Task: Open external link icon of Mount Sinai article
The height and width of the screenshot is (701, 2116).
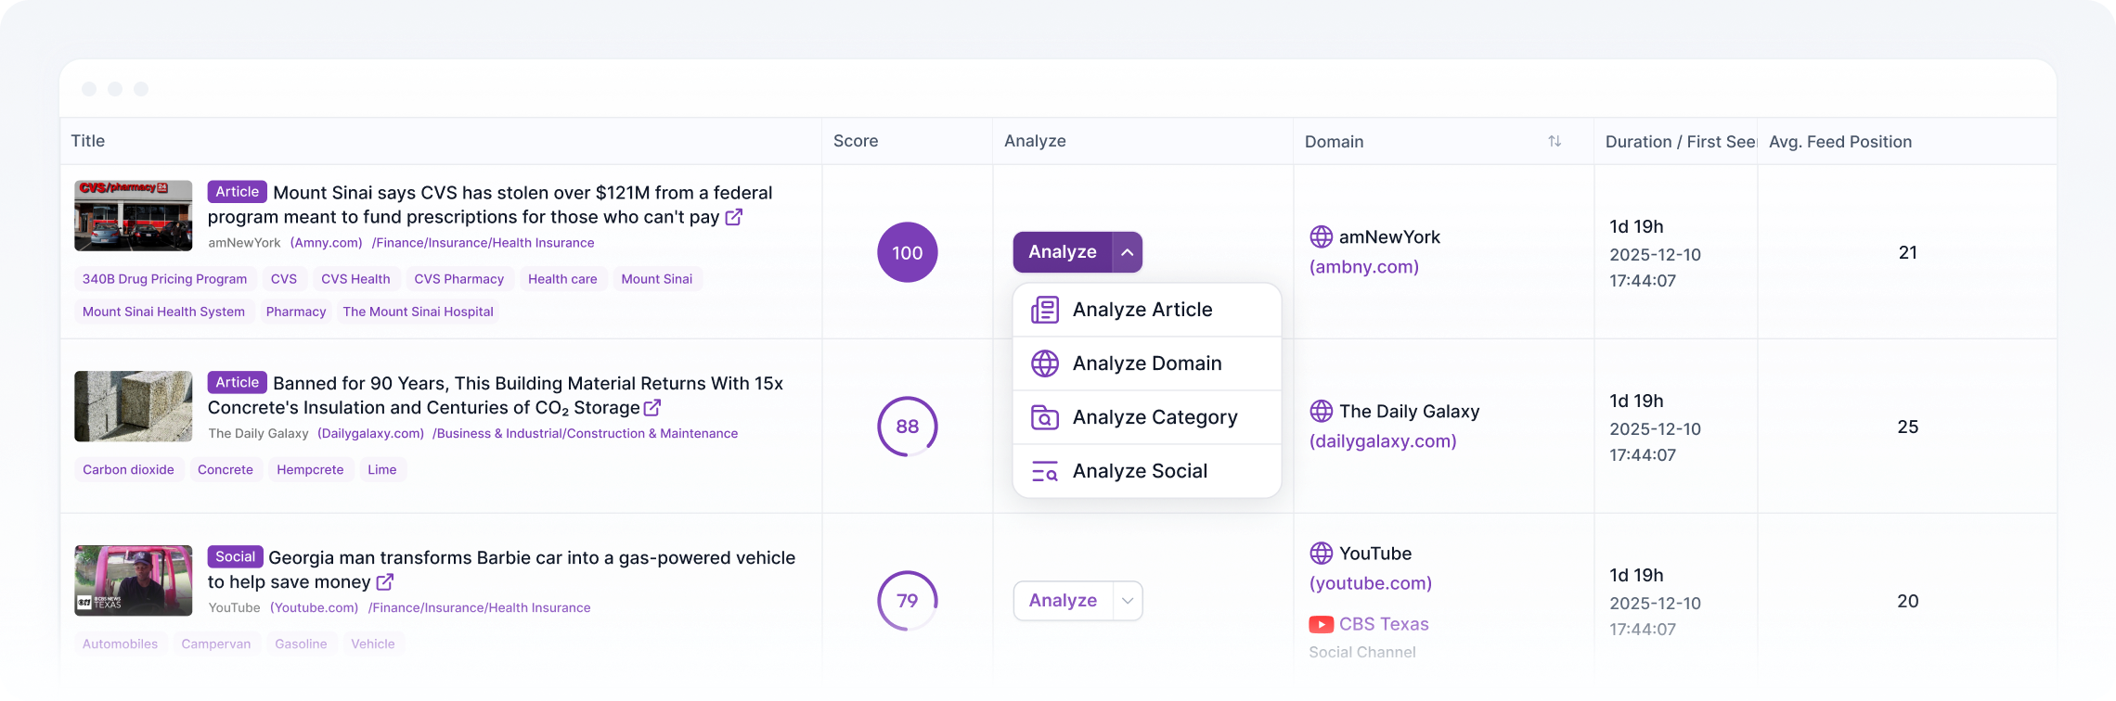Action: [733, 217]
